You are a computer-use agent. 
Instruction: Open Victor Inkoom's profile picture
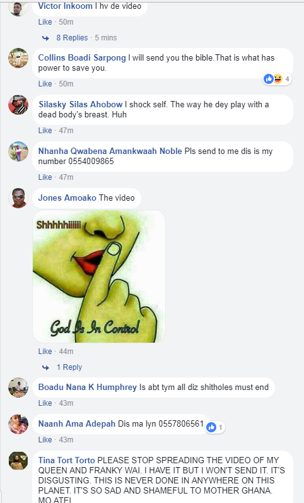point(18,9)
